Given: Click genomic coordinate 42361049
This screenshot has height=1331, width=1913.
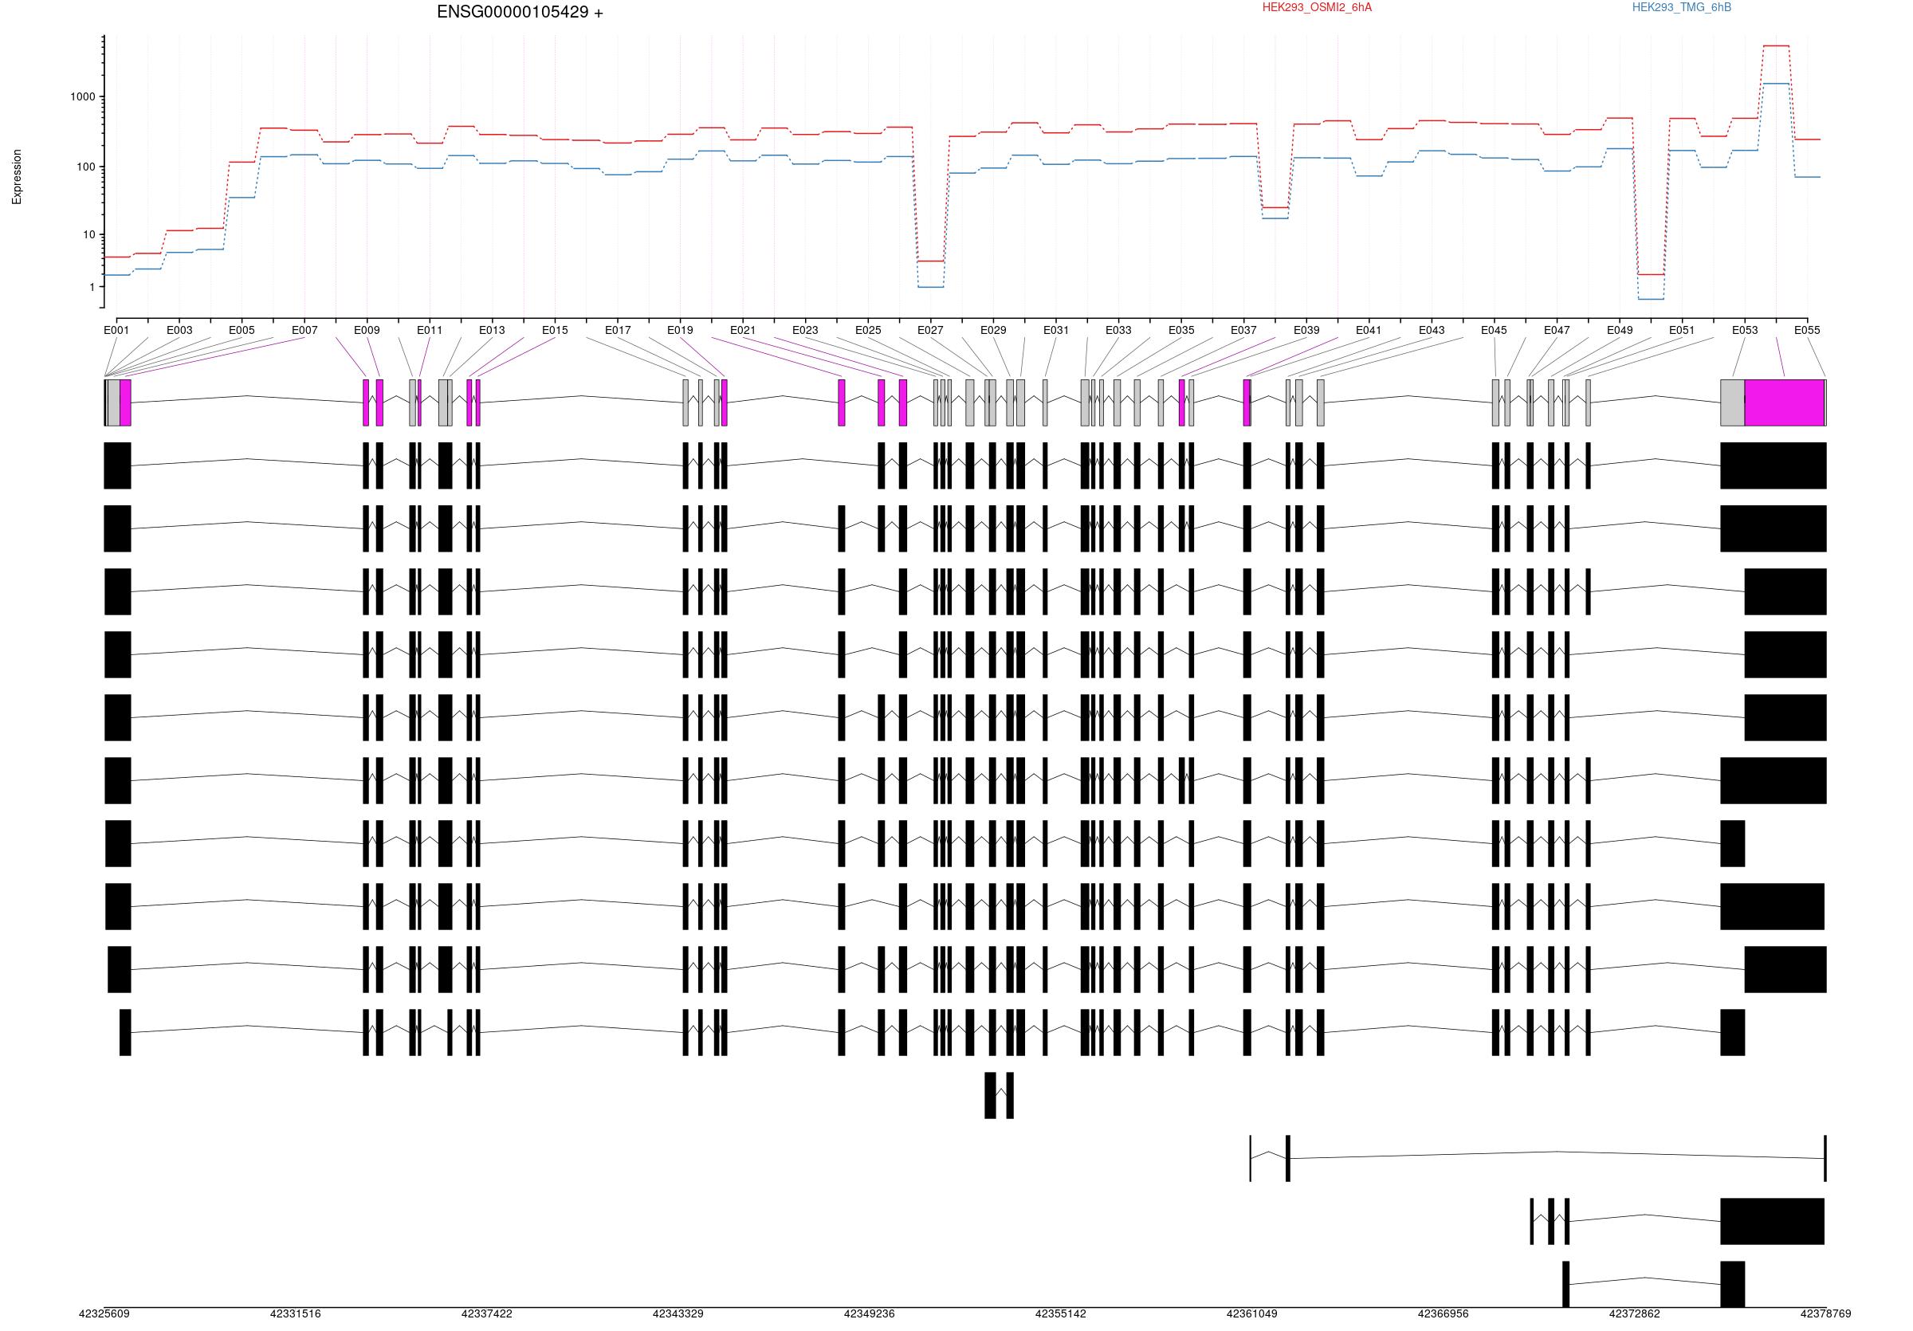Looking at the screenshot, I should click(1252, 1313).
